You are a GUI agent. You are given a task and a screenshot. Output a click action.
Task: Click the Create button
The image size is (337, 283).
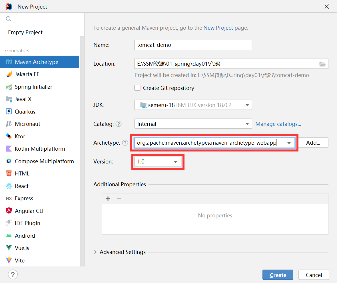278,275
